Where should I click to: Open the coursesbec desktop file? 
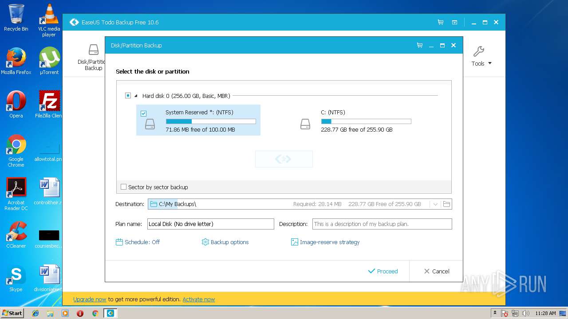[49, 237]
